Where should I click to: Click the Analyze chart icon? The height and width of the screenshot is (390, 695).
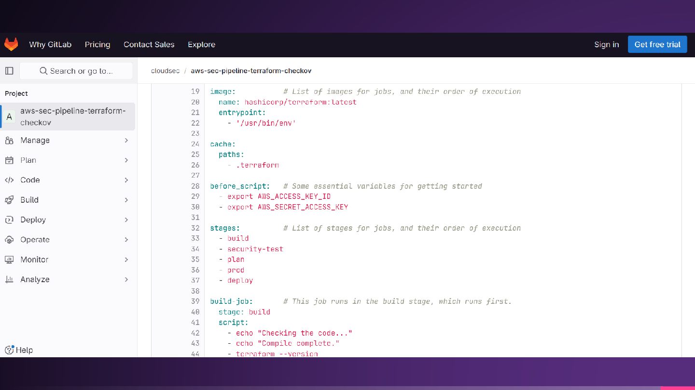click(x=9, y=279)
